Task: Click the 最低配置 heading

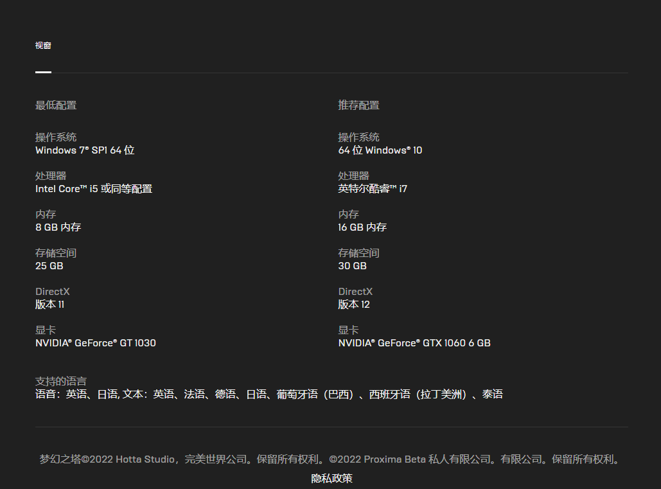Action: point(56,105)
